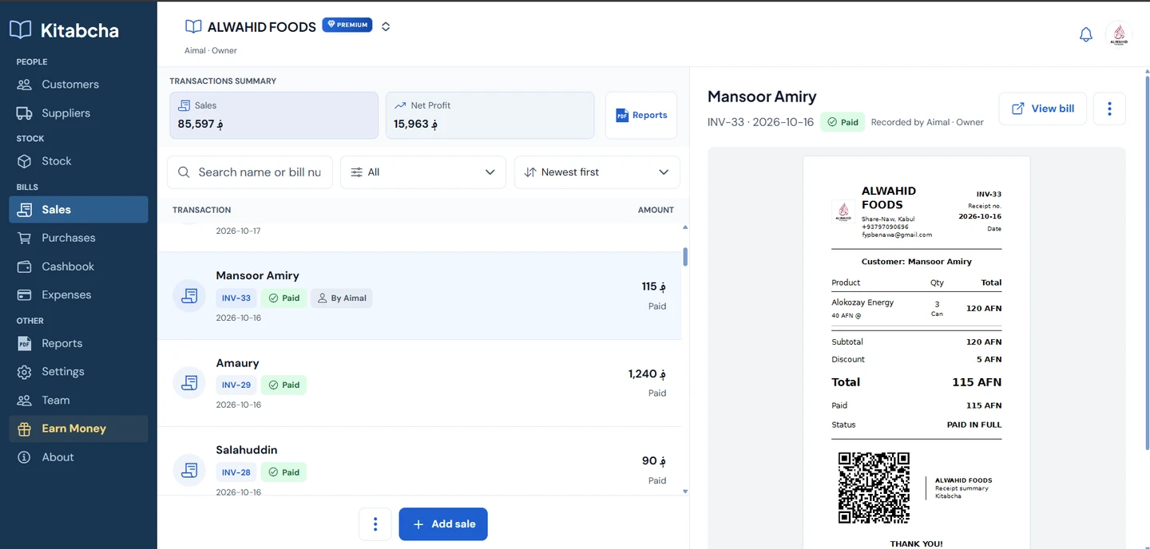Click the Amaury transaction receipt icon
Screen dimensions: 1150x549
pos(189,383)
